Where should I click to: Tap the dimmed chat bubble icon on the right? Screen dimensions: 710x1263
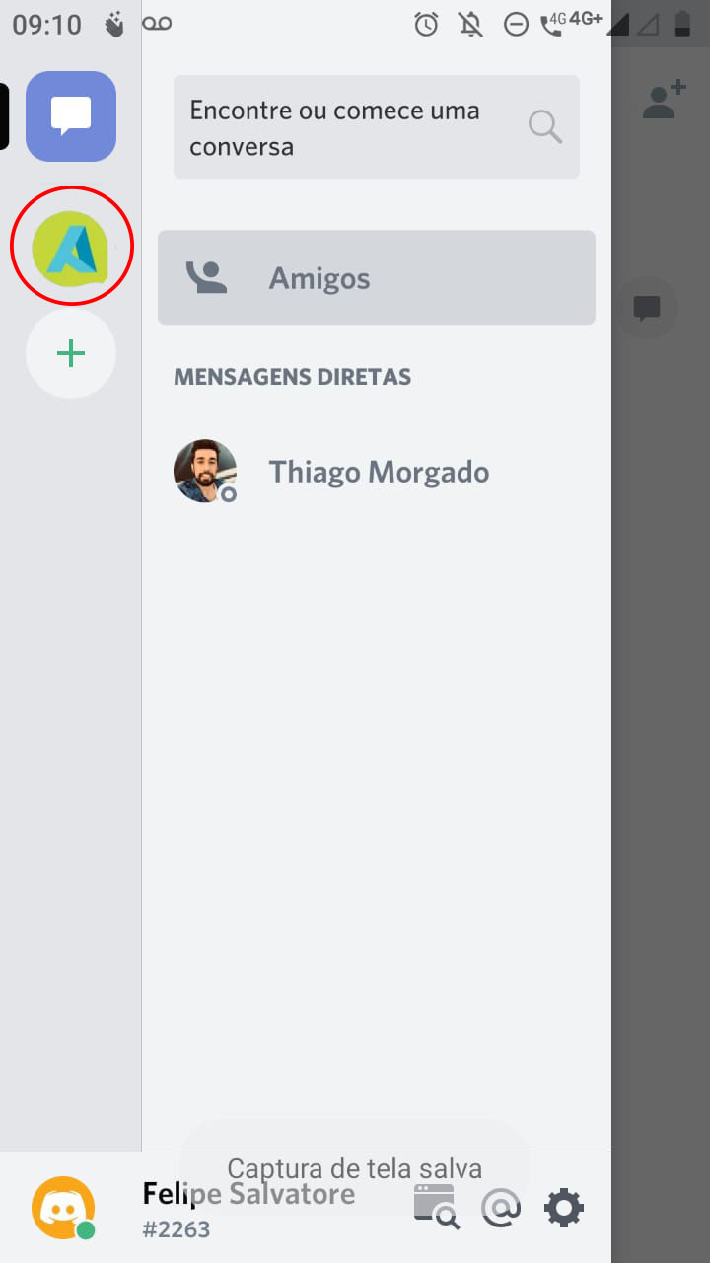tap(647, 309)
